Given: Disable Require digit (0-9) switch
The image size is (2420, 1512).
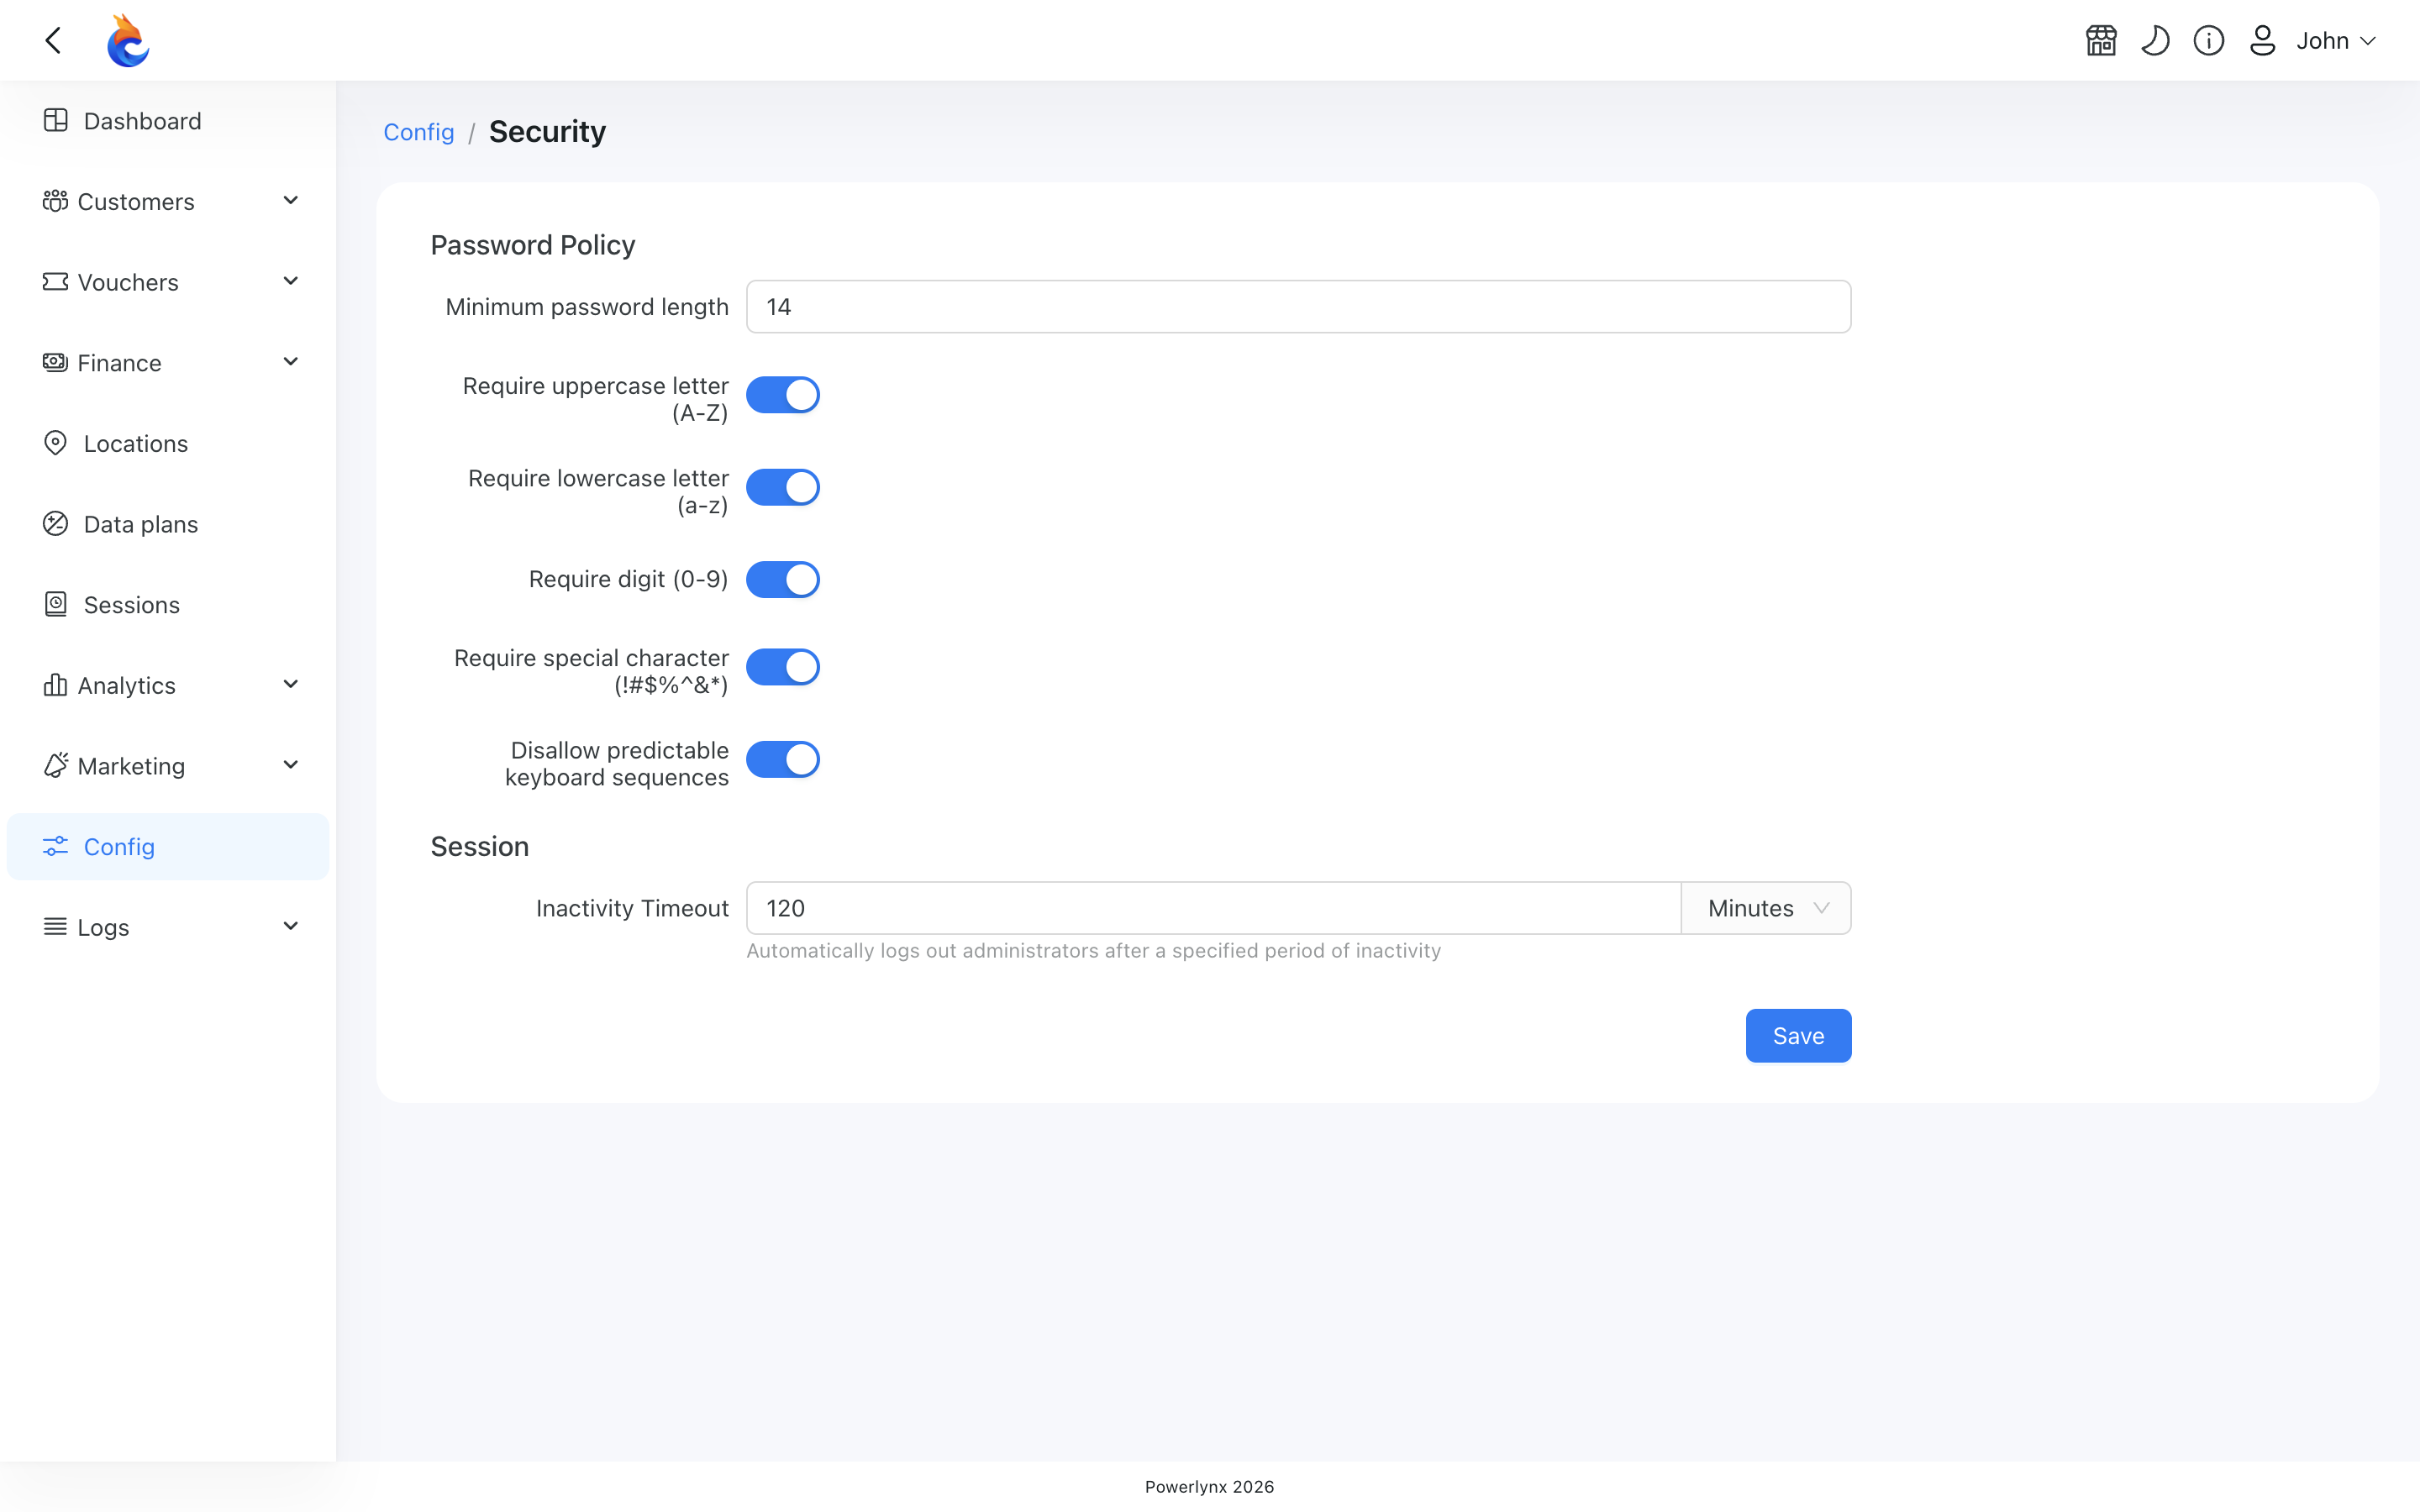Looking at the screenshot, I should click(x=783, y=579).
